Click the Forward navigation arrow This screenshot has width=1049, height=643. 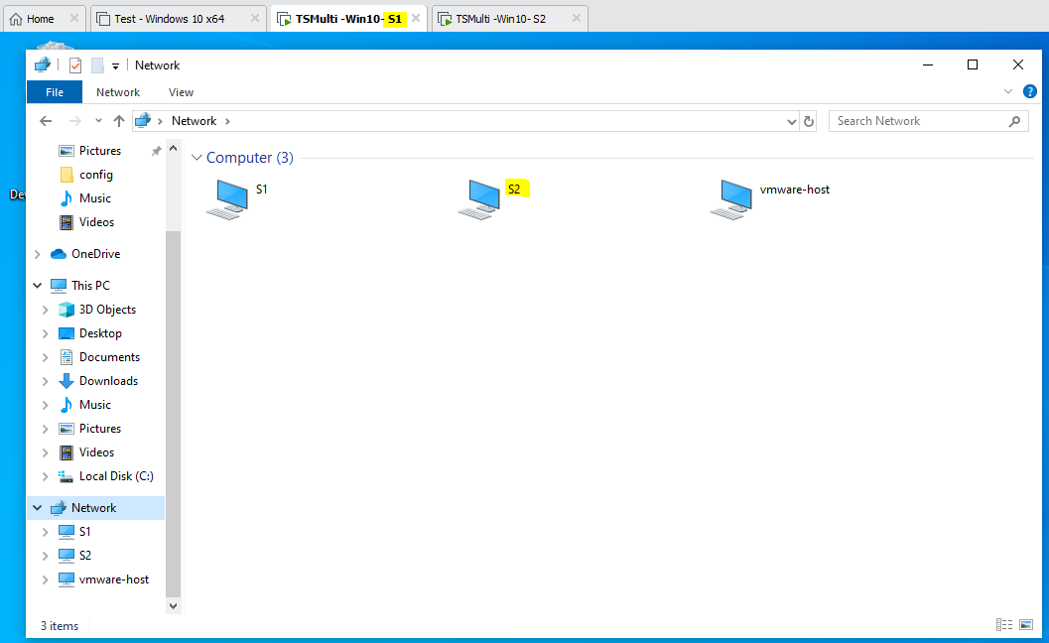75,121
